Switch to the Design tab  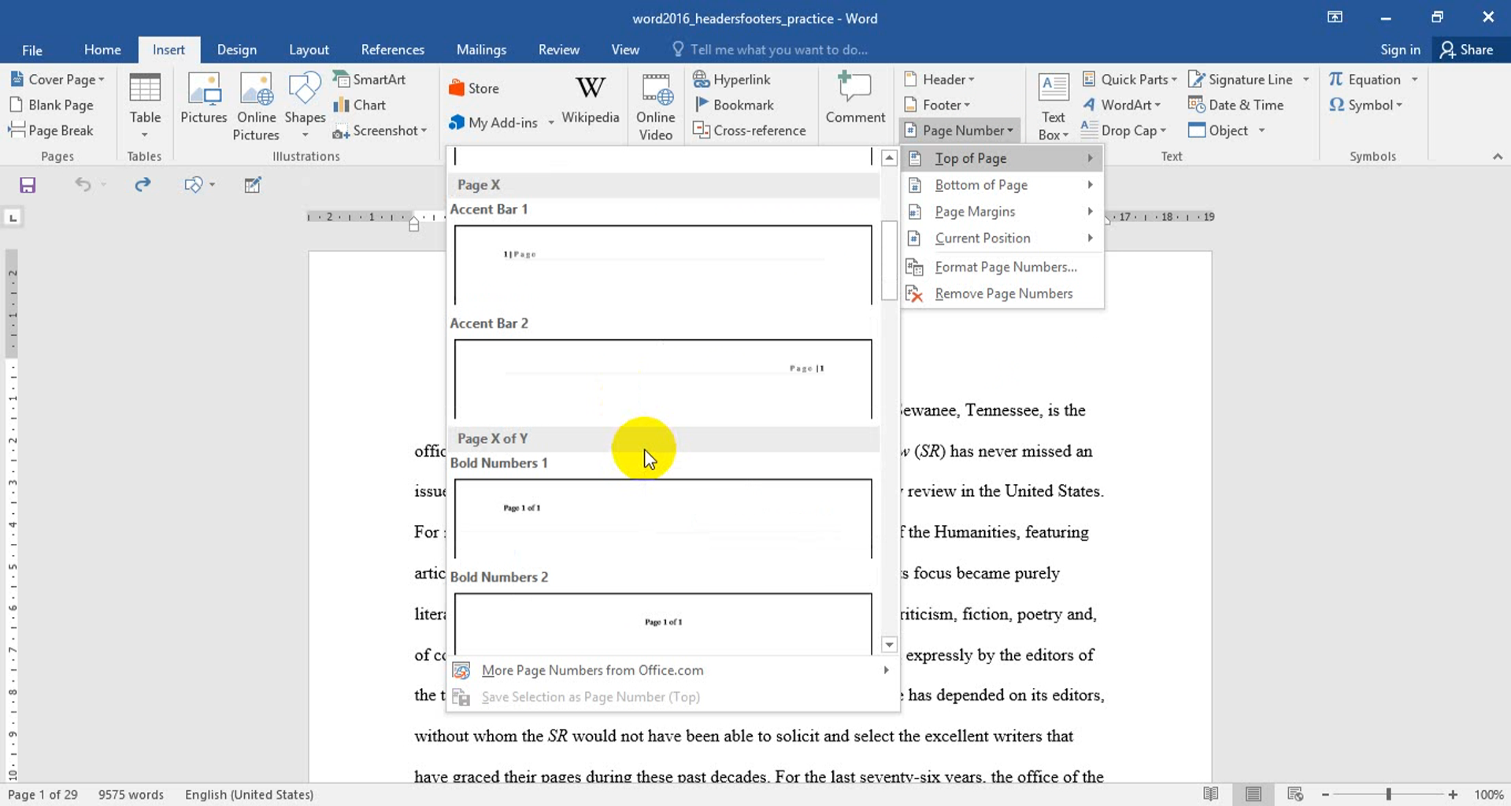236,50
